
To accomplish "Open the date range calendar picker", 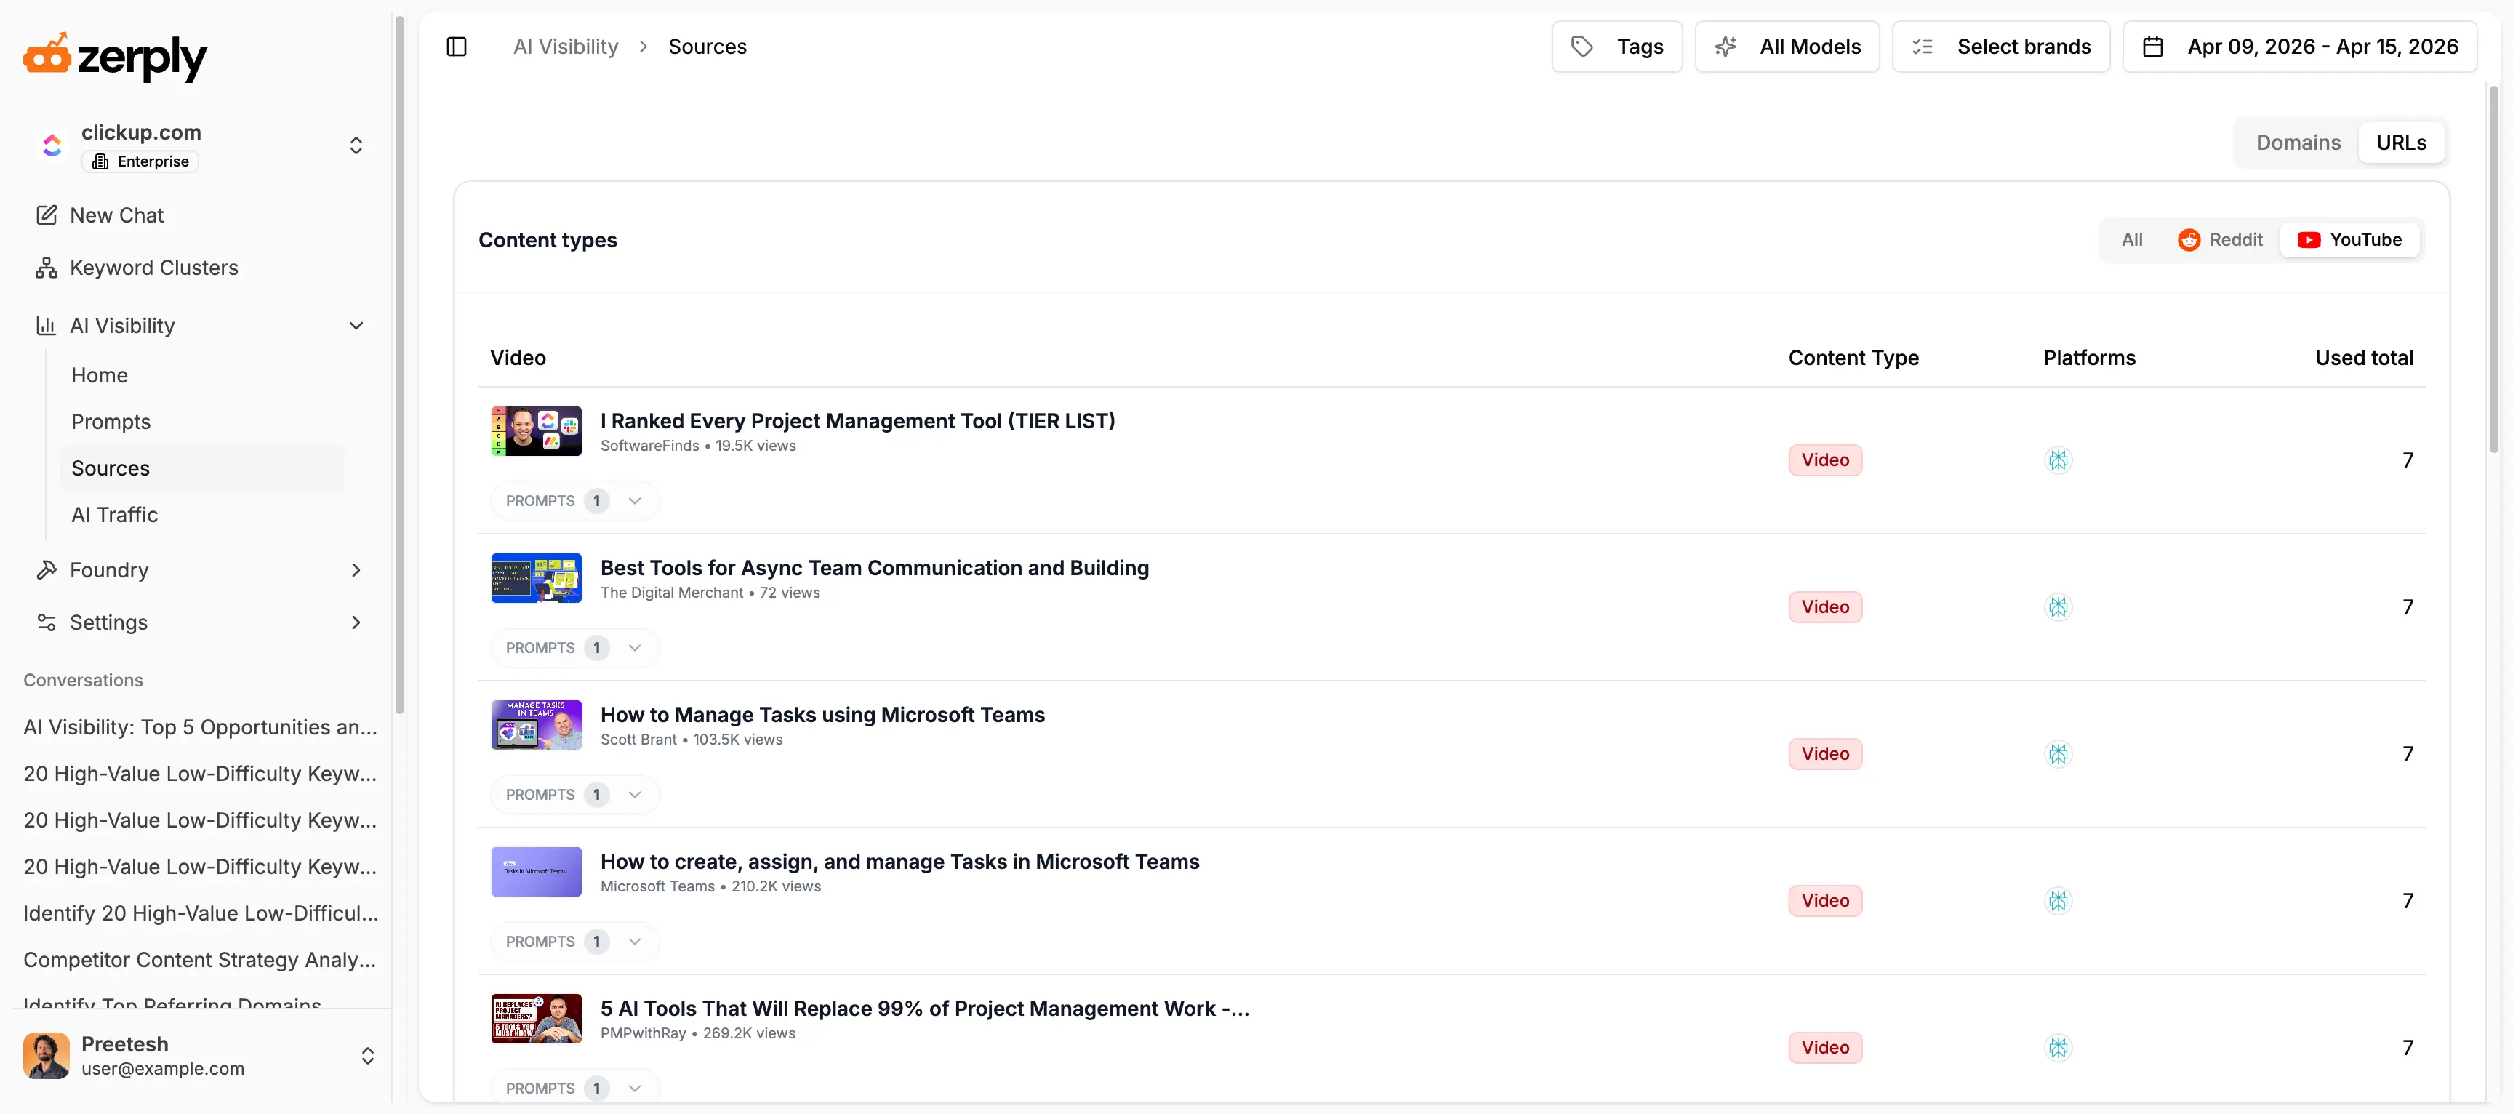I will [x=2299, y=47].
